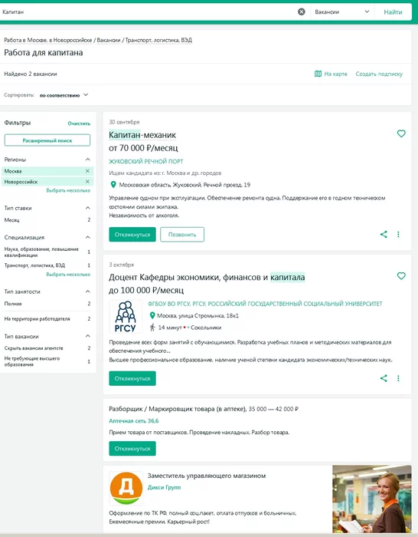Open Расширенный поиск advanced search
The image size is (418, 537).
(47, 140)
